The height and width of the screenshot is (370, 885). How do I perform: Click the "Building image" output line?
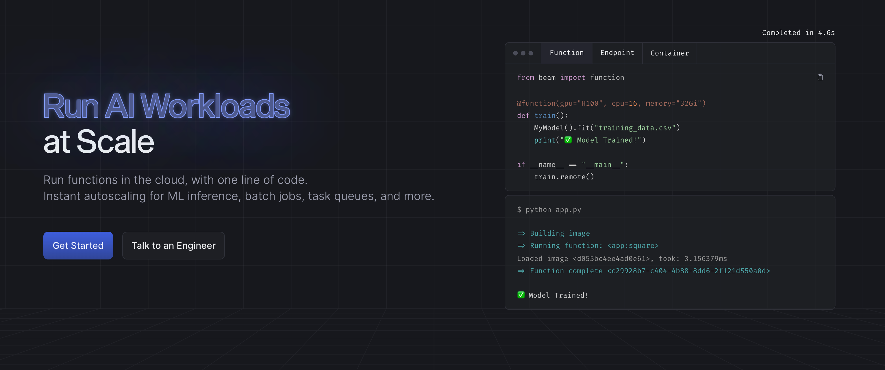pos(553,233)
